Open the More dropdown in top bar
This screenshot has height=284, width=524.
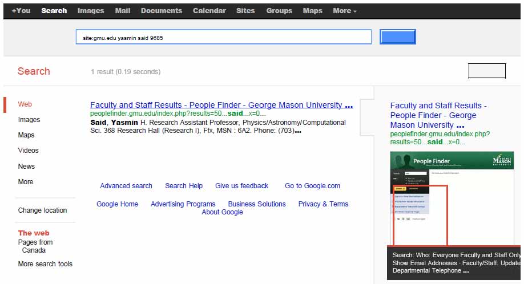[x=344, y=11]
